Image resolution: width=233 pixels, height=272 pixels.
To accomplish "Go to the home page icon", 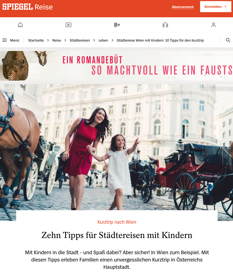I will pos(20,25).
